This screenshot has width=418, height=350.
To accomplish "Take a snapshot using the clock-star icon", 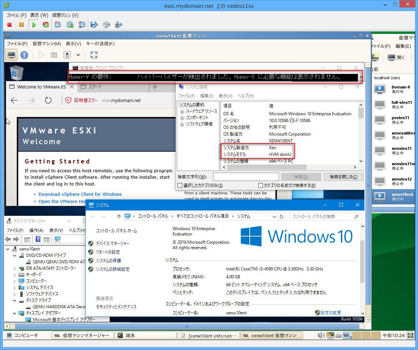I will (58, 25).
